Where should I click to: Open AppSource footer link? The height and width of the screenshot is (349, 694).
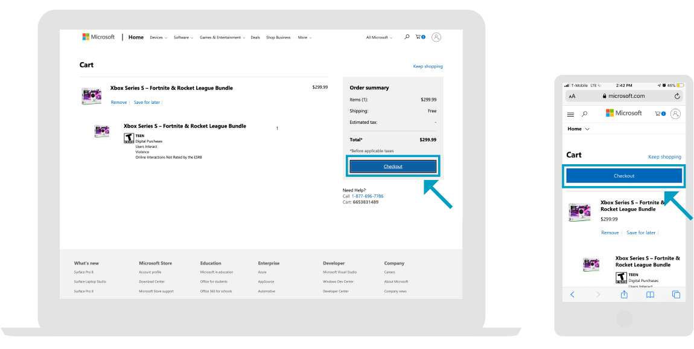pyautogui.click(x=266, y=282)
